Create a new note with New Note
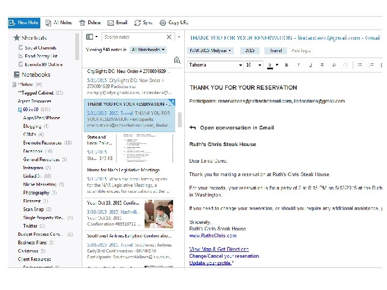 point(24,23)
